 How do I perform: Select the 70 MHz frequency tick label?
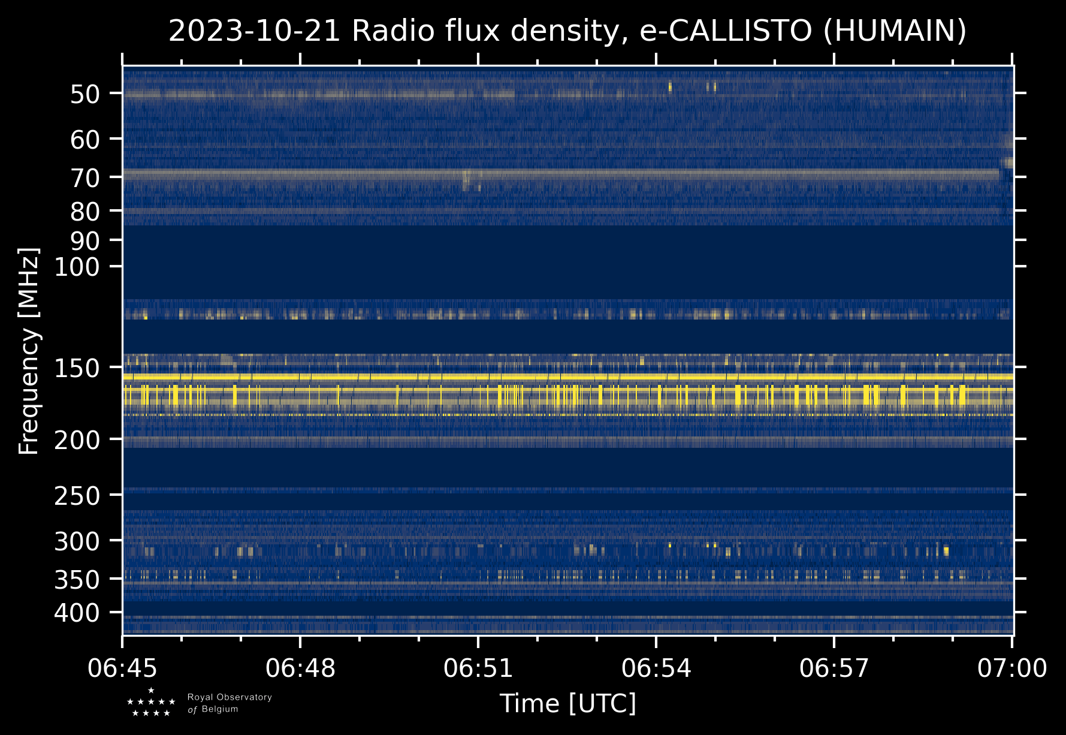click(x=84, y=178)
